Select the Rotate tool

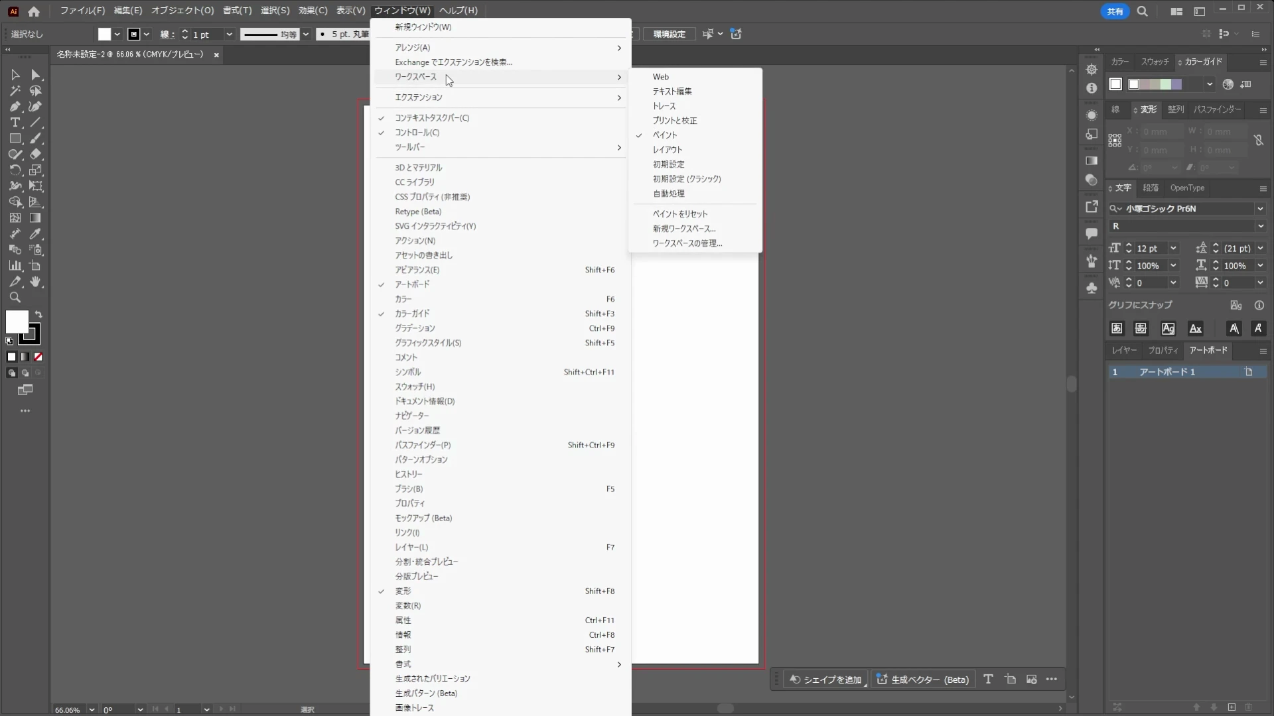tap(15, 170)
